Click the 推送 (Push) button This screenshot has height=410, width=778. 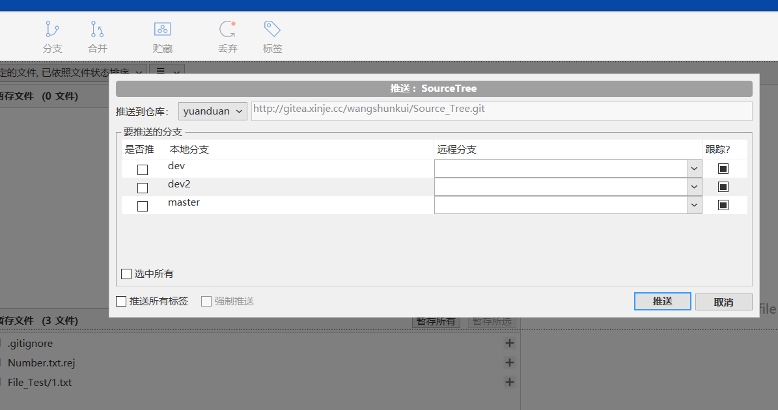662,301
